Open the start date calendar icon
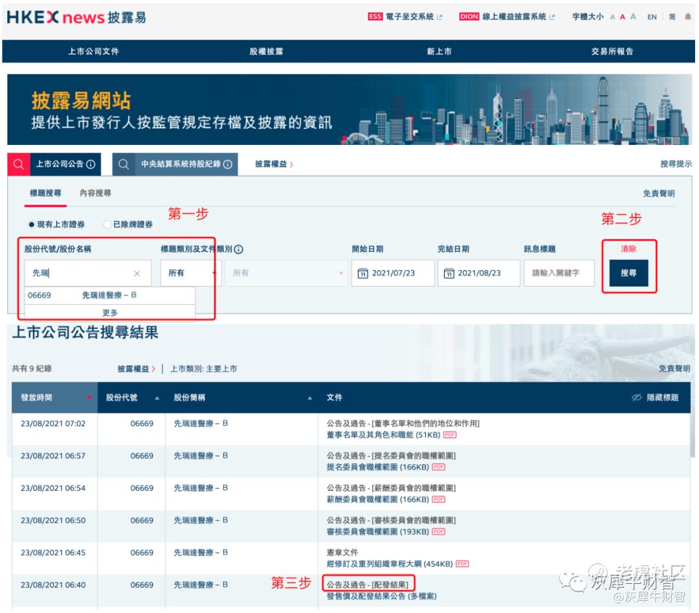The image size is (699, 613). tap(363, 273)
